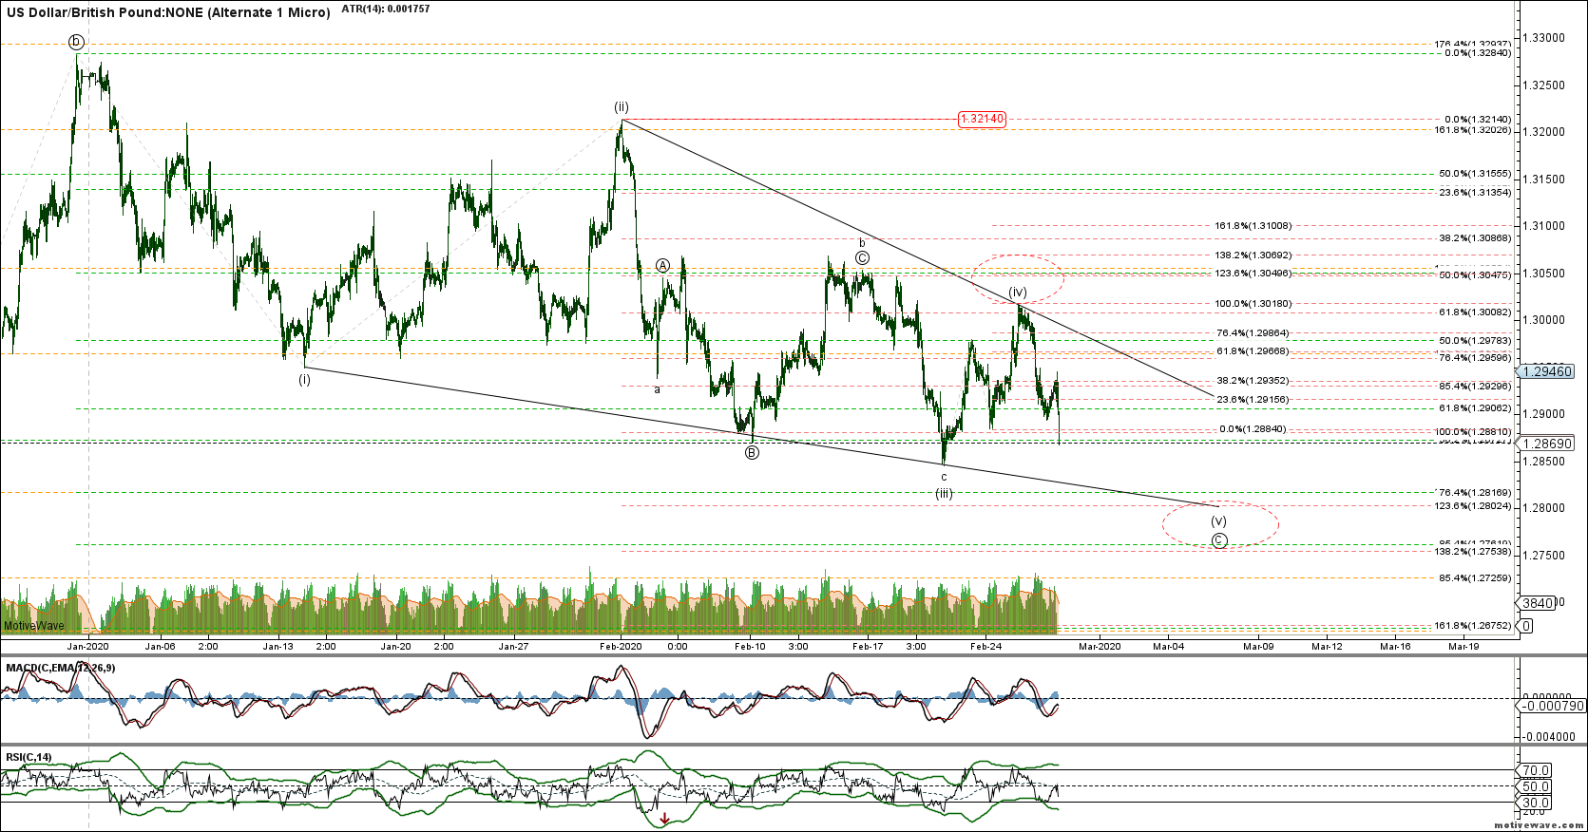Select the MACD(C,EMA,12,26,9) study label
This screenshot has width=1588, height=832.
click(61, 668)
